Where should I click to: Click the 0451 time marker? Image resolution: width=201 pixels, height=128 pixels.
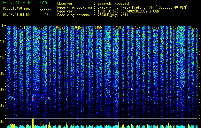tap(21, 28)
